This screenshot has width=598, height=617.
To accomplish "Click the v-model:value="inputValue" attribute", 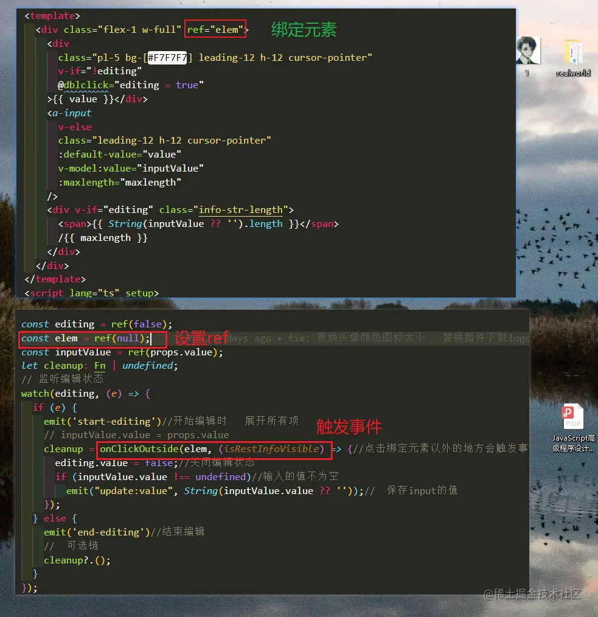I will [131, 169].
